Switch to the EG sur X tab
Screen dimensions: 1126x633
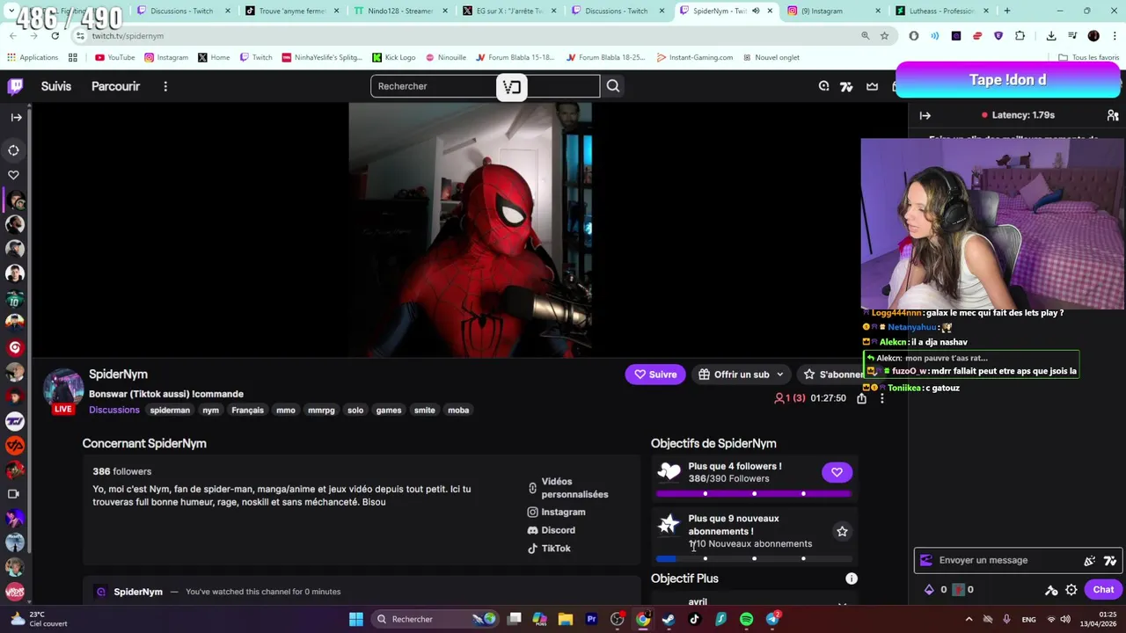click(x=509, y=11)
